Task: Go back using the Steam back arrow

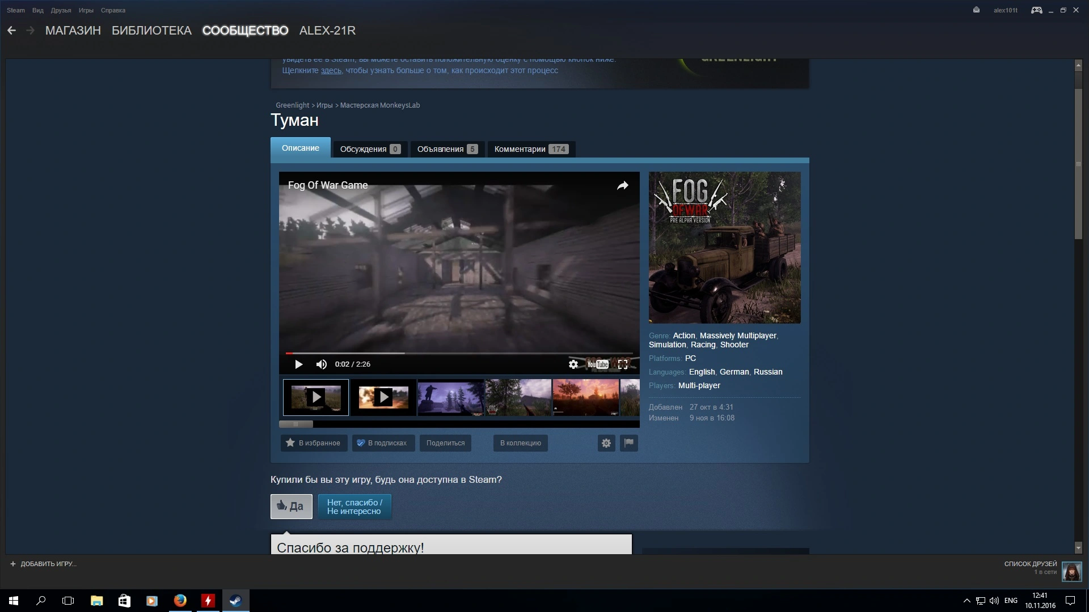Action: click(x=11, y=31)
